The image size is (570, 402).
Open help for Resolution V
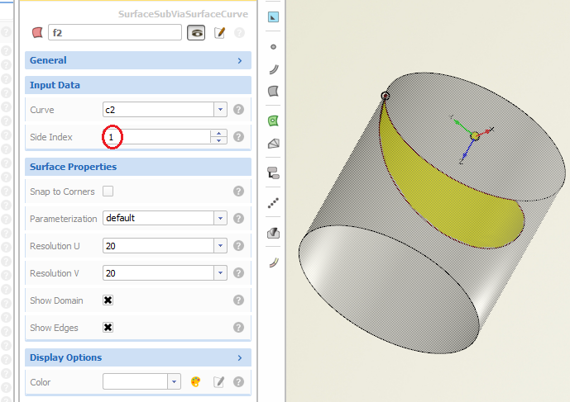coord(238,273)
